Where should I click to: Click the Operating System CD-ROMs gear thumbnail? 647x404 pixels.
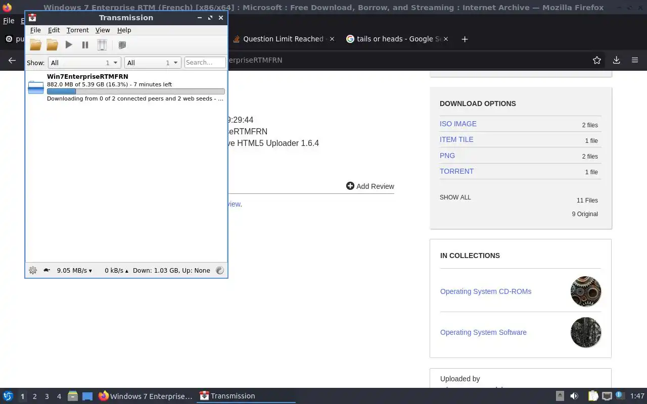[586, 291]
